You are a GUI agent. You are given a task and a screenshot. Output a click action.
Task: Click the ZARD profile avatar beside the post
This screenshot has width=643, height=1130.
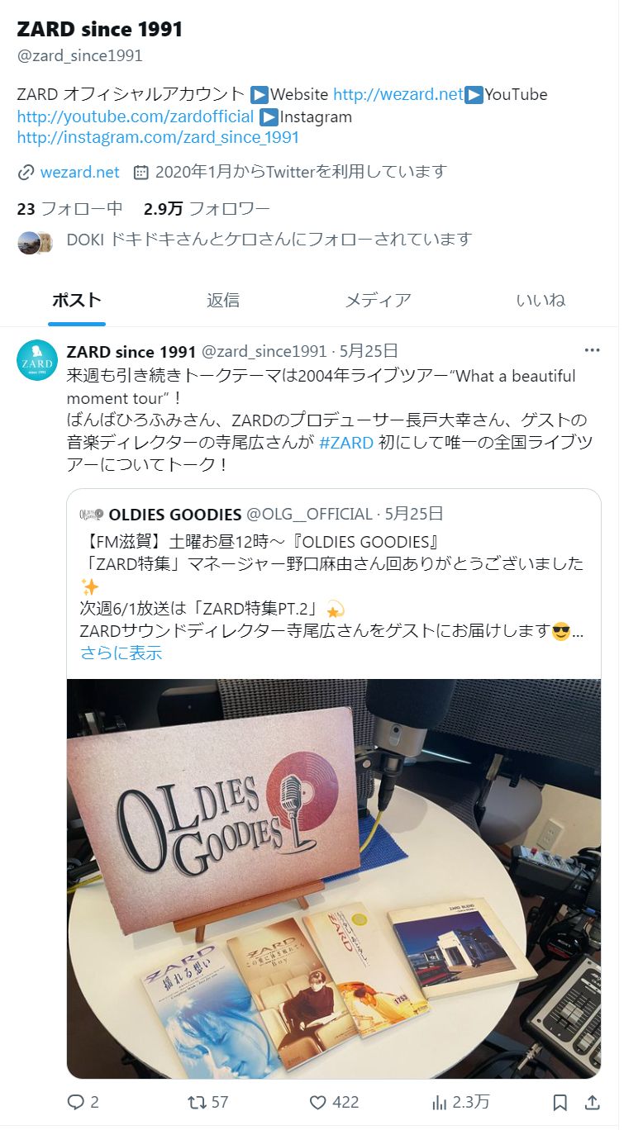pyautogui.click(x=37, y=360)
